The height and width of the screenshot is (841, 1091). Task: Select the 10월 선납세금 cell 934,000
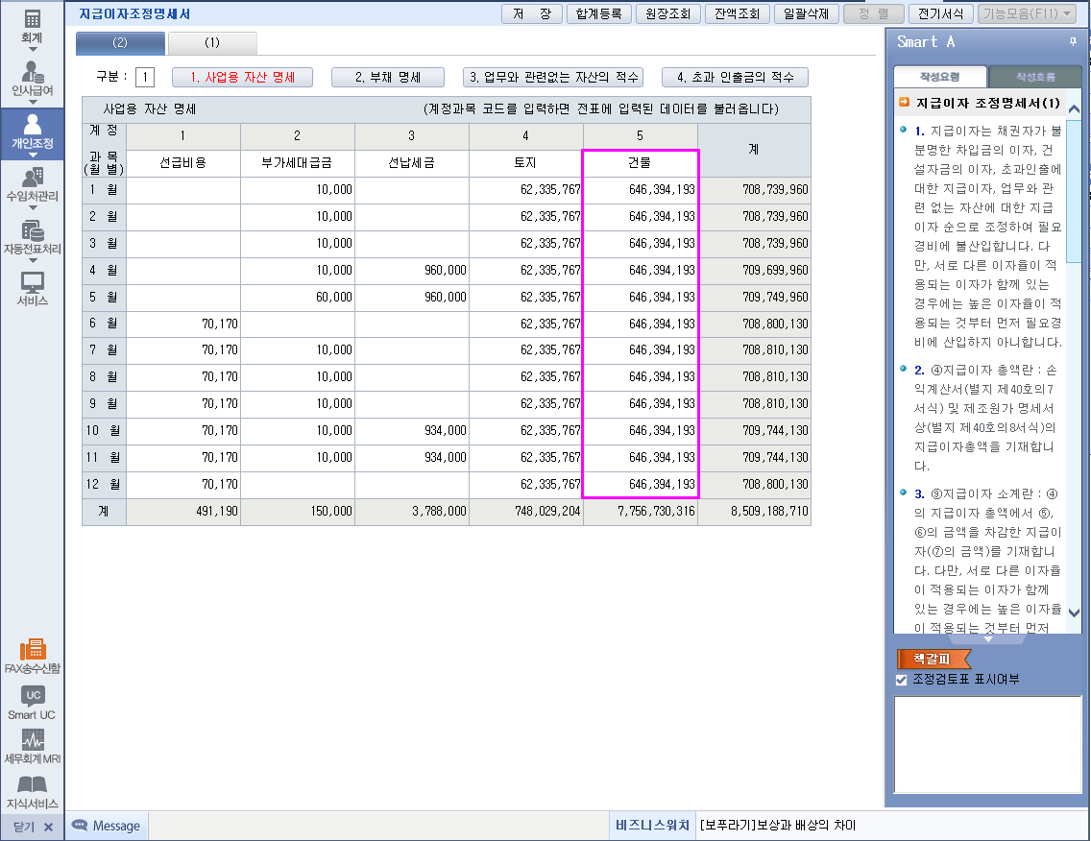(411, 431)
